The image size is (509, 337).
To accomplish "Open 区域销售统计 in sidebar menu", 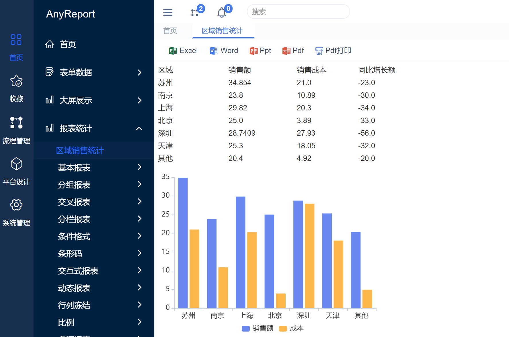I will click(x=80, y=150).
